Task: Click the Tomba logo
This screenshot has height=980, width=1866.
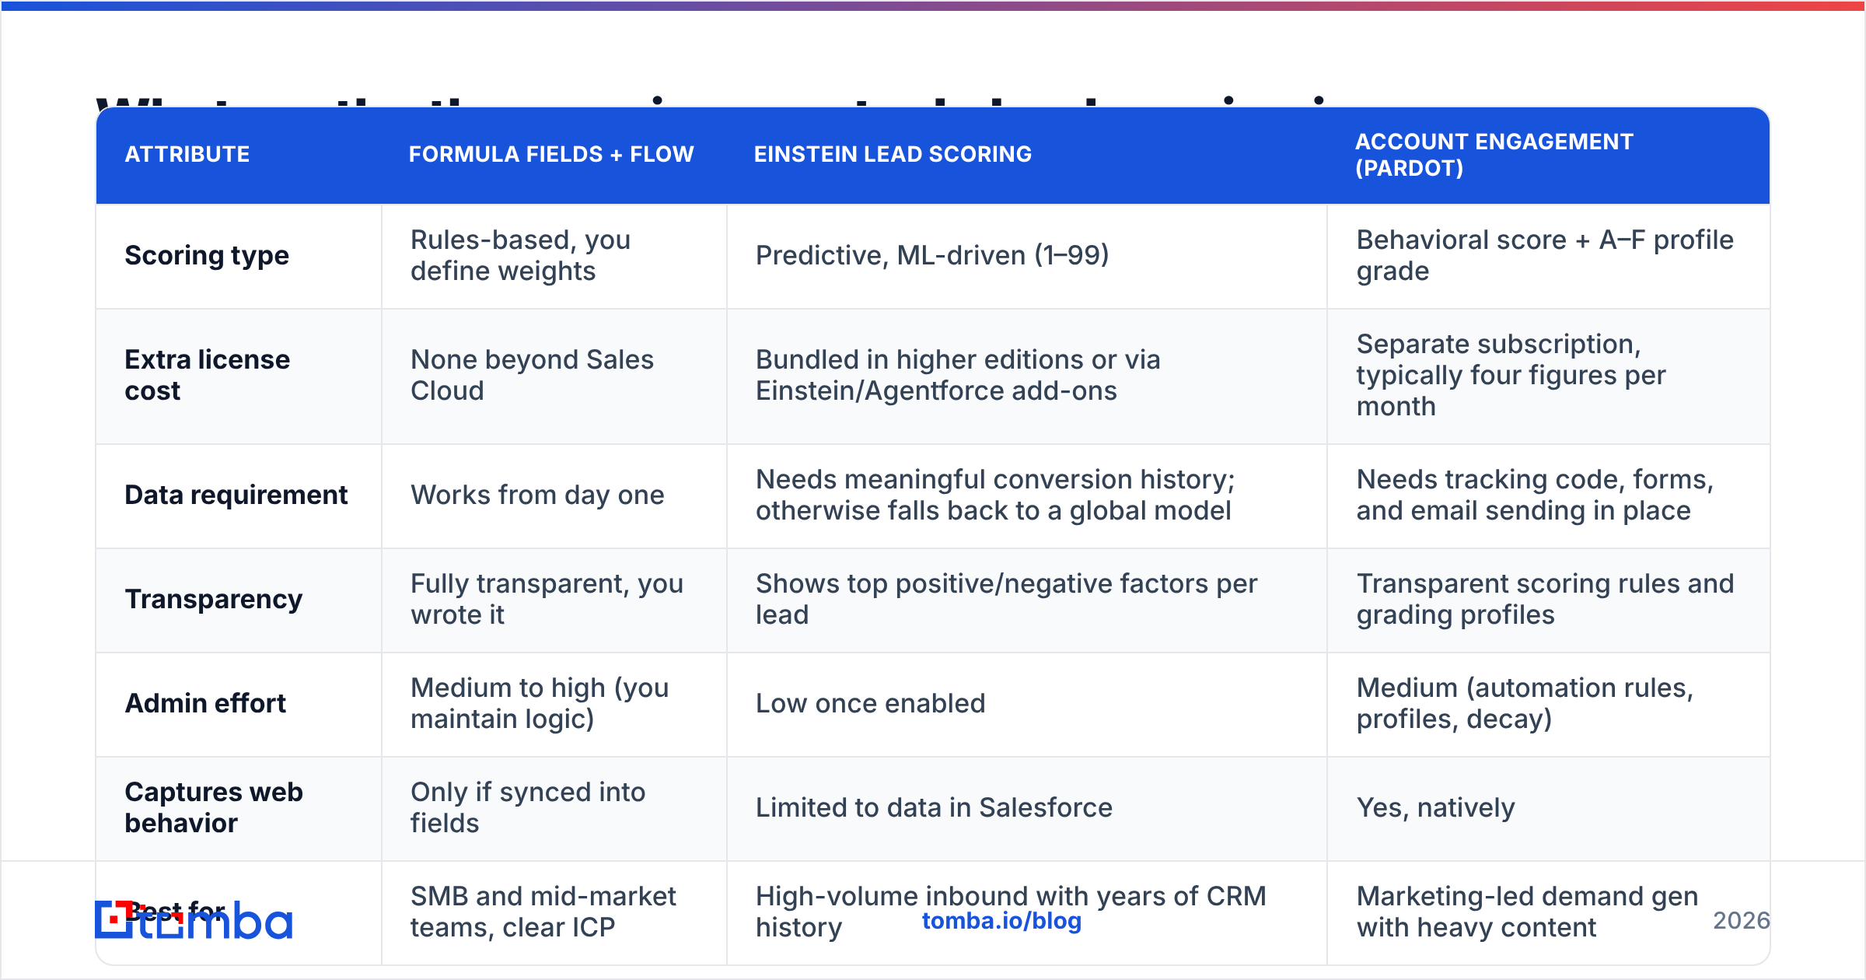Action: [x=194, y=920]
